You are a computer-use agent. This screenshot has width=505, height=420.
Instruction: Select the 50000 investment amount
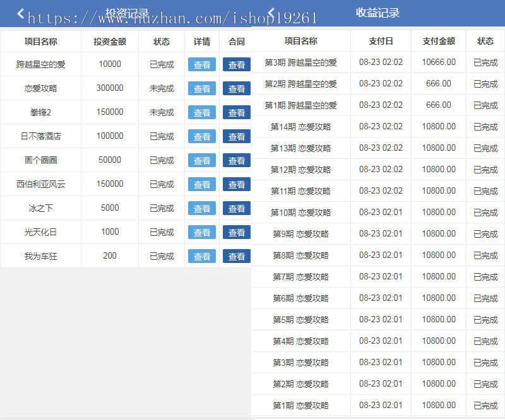coord(110,160)
